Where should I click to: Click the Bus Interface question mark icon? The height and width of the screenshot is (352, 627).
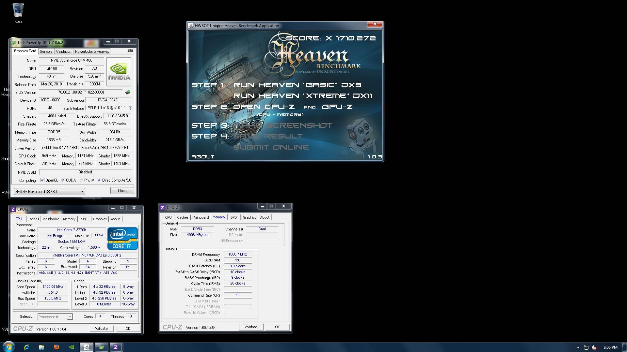[130, 108]
